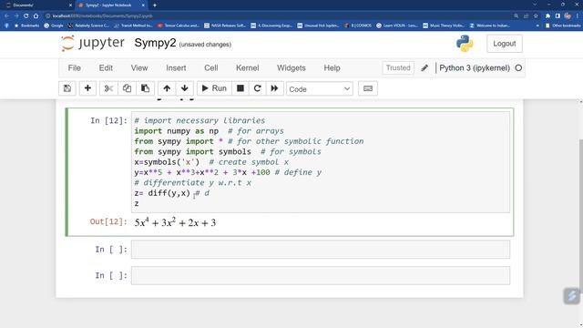This screenshot has width=583, height=328.
Task: Zoom with the magnifier icon in address bar
Action: [x=517, y=16]
